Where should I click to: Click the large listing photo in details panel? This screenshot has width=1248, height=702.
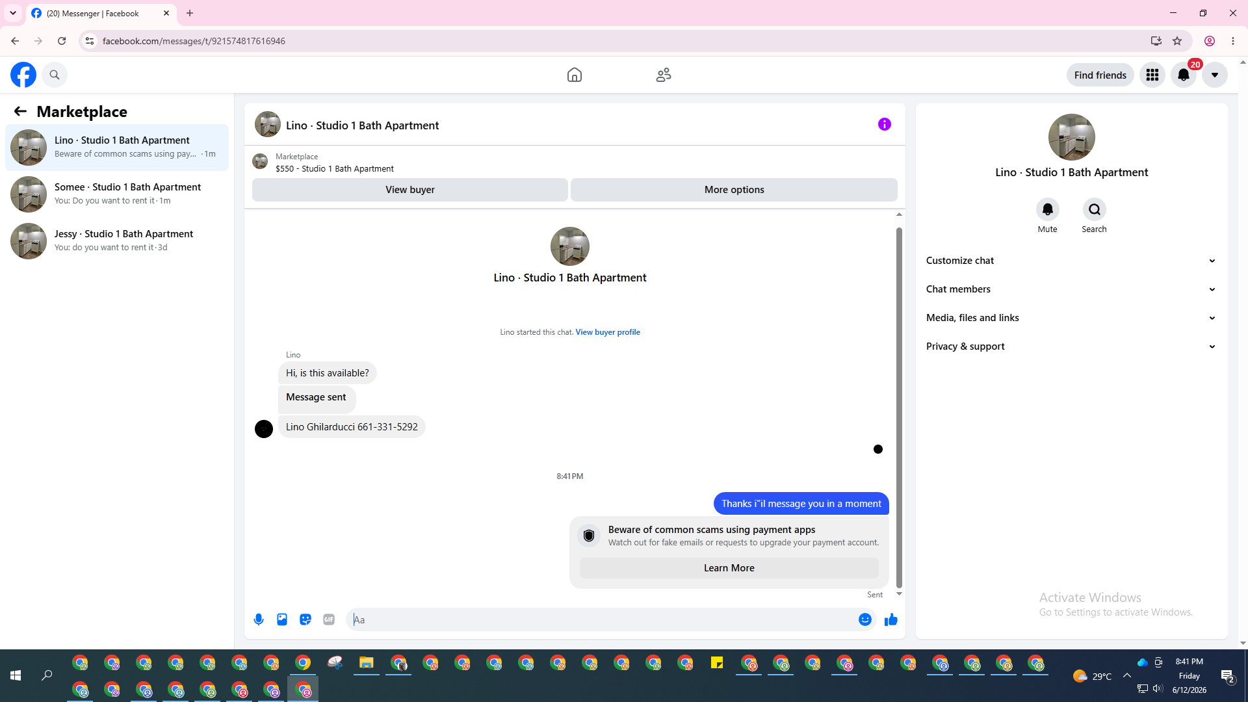click(x=1071, y=137)
